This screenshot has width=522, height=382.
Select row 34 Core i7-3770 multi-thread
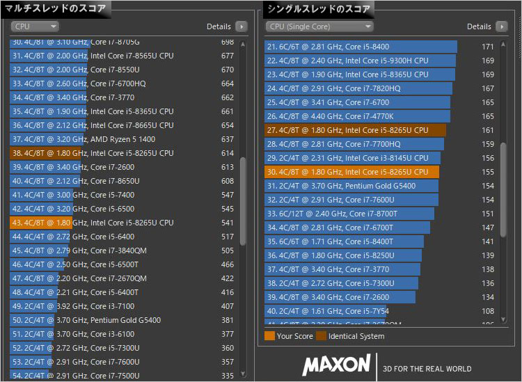[122, 97]
